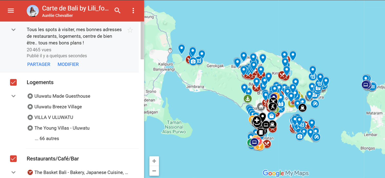This screenshot has width=385, height=178.
Task: Click the red restaurant marker at Bali's southern tip
Action: point(267,144)
